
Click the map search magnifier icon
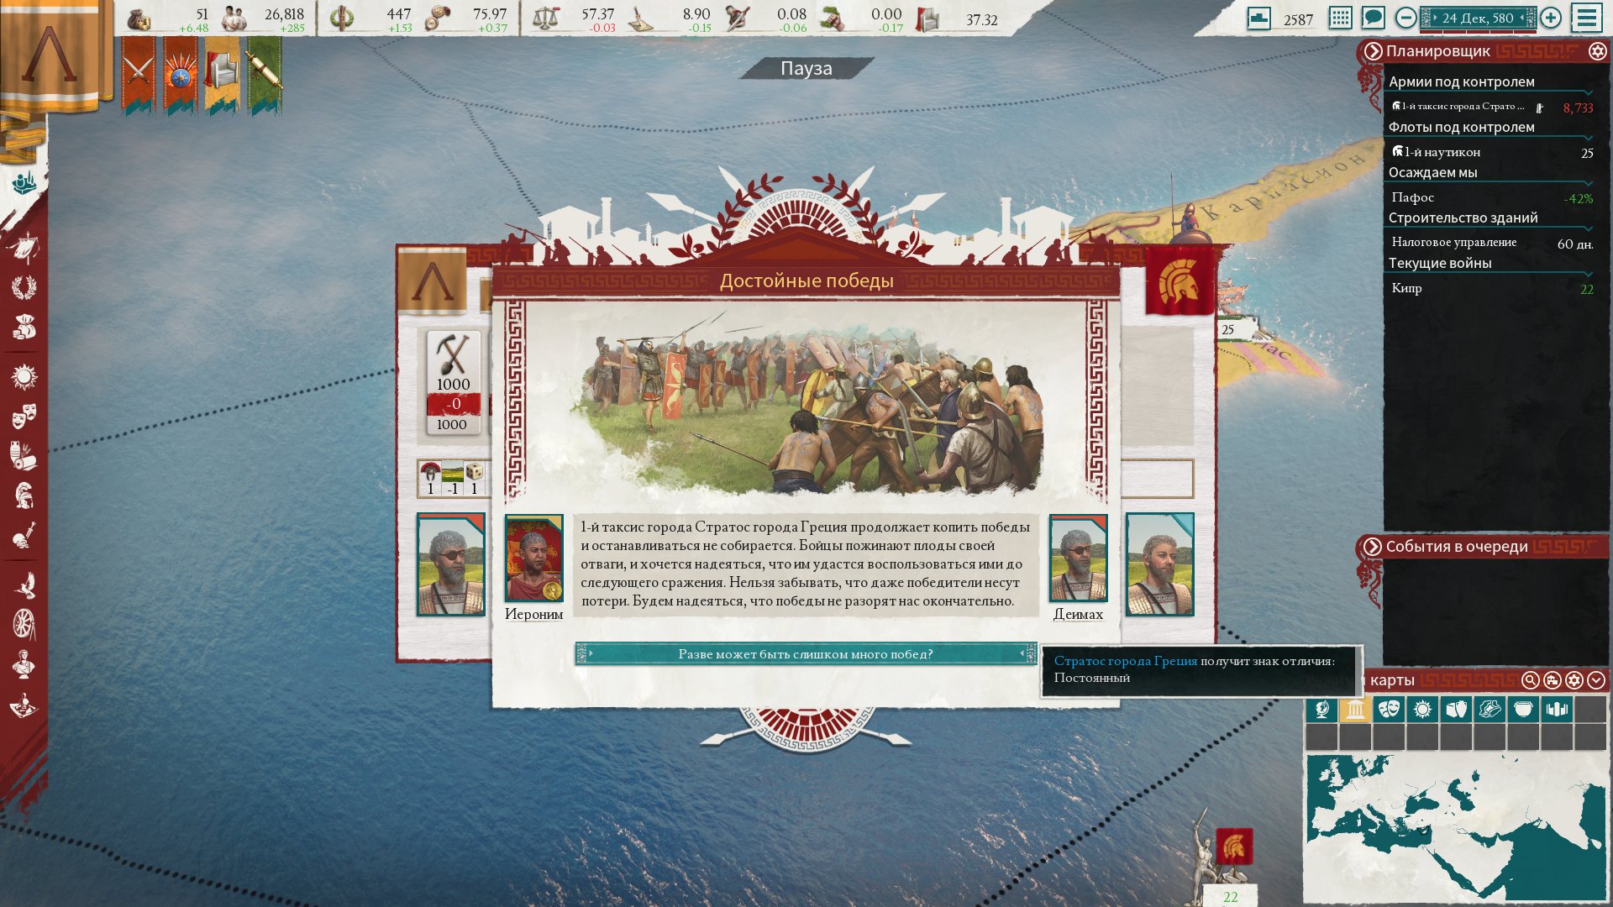[x=1530, y=680]
